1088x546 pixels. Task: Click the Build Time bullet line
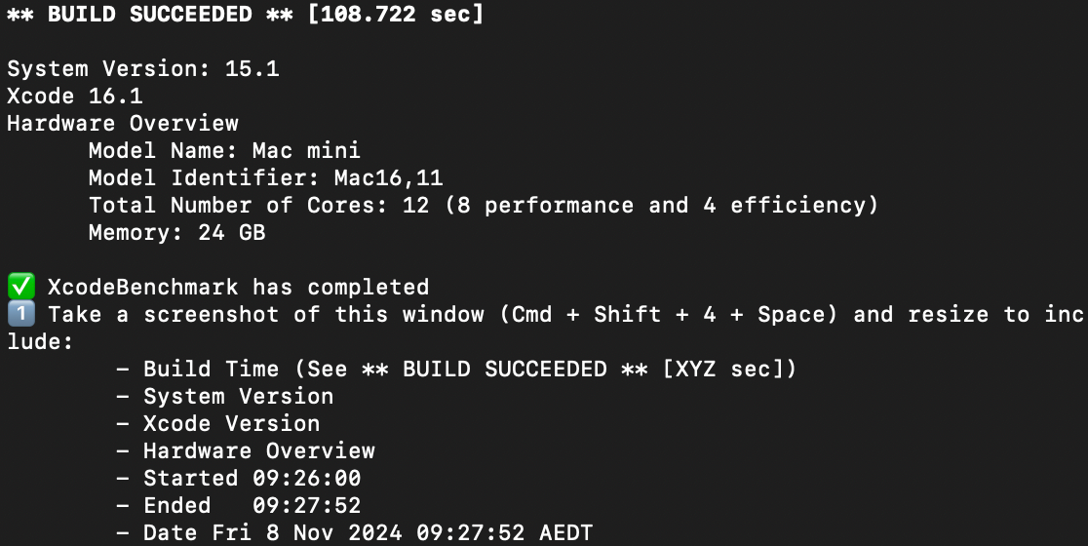456,370
